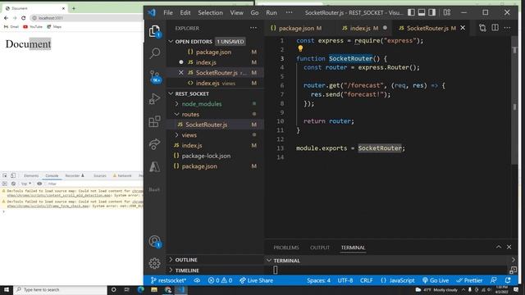Click Open Changes icon in editor toolbar

pyautogui.click(x=482, y=28)
